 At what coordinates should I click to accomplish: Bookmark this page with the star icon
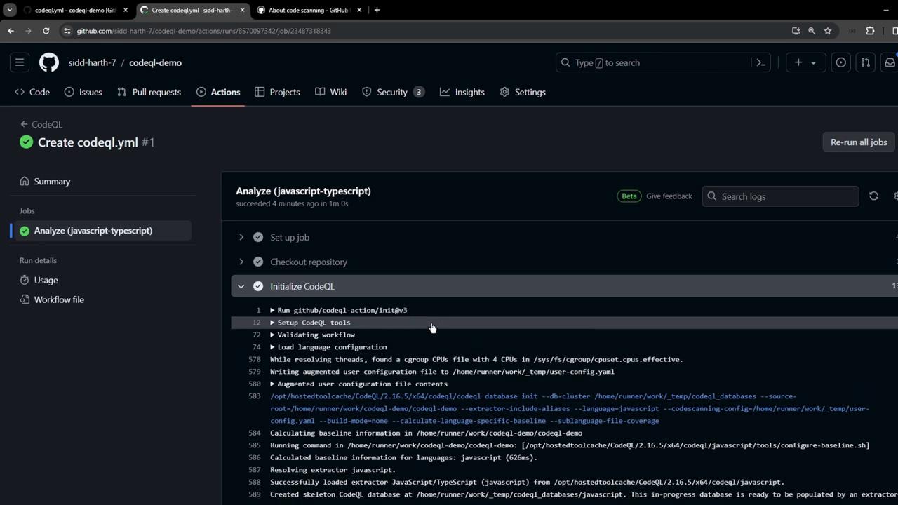828,31
